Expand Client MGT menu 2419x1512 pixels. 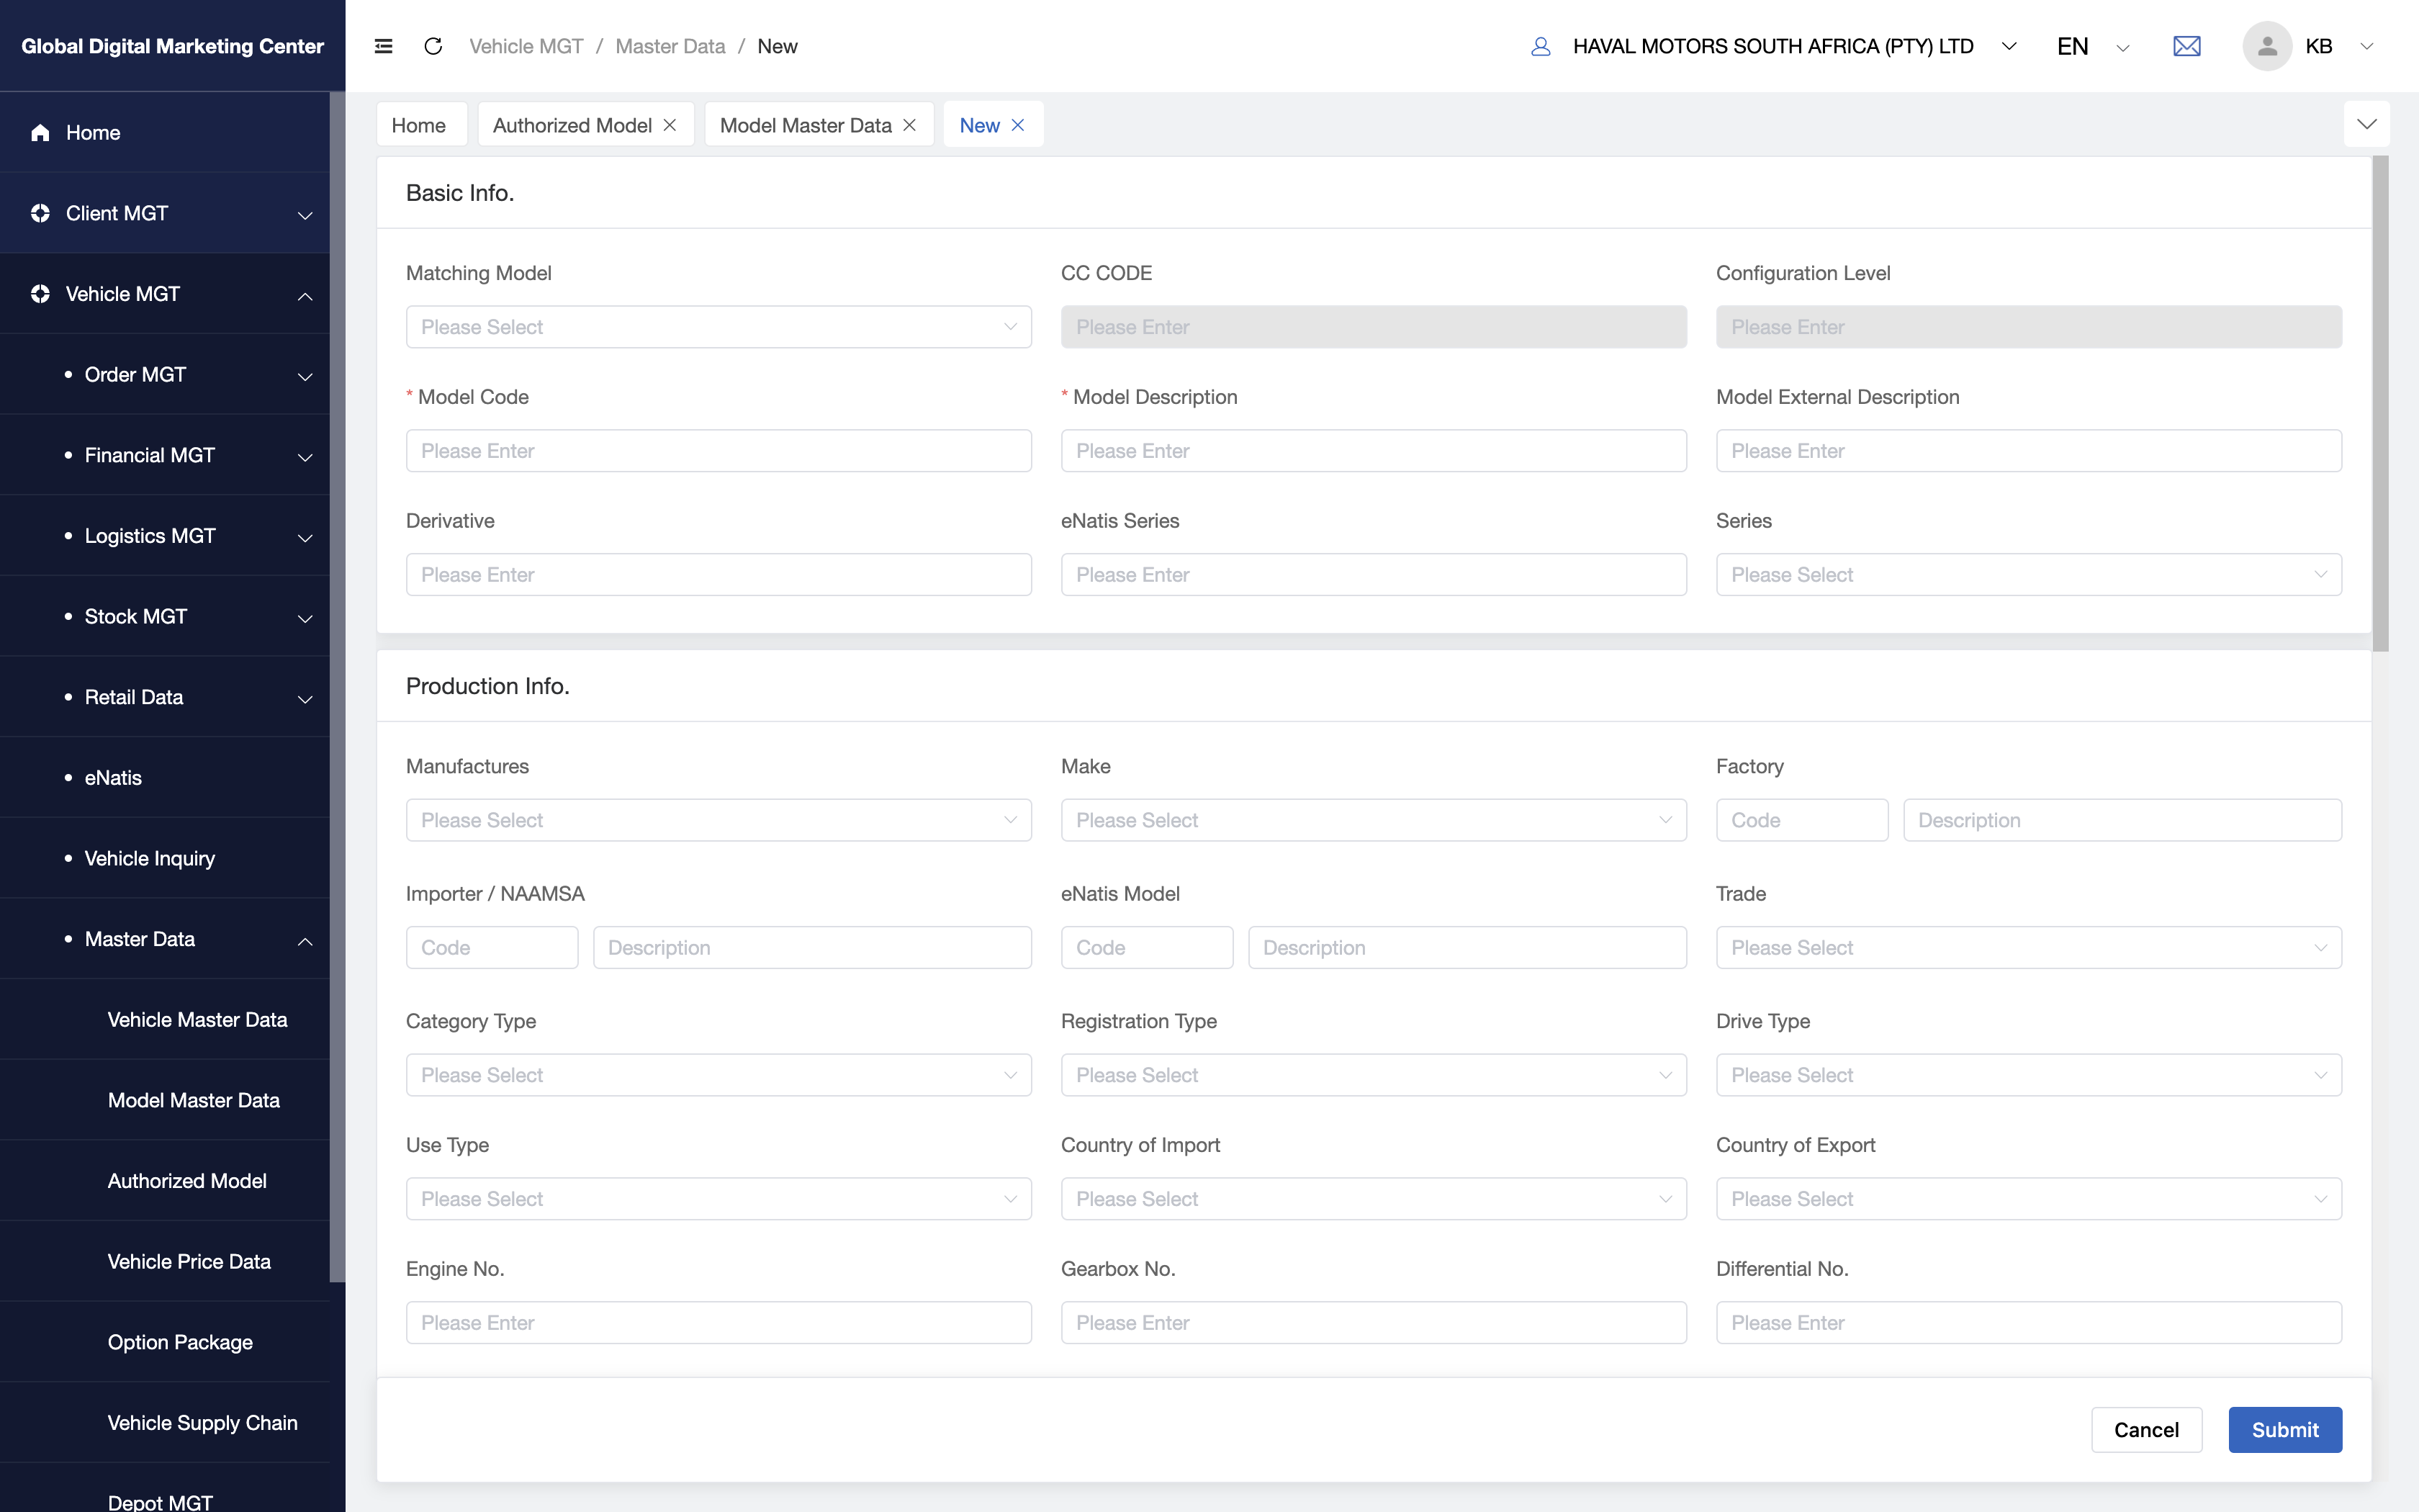tap(305, 215)
